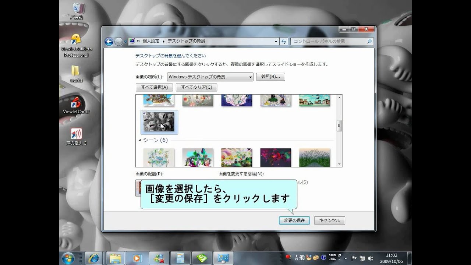Screen dimensions: 471x265
Task: Open Windows Media Player from the taskbar
Action: pyautogui.click(x=137, y=258)
